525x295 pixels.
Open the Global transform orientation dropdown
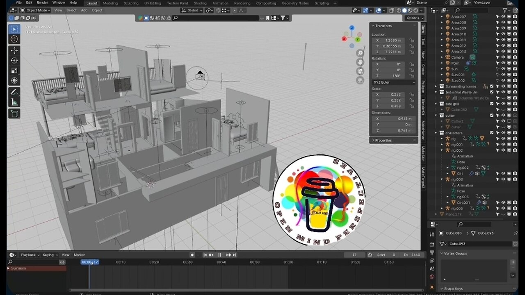tap(192, 10)
